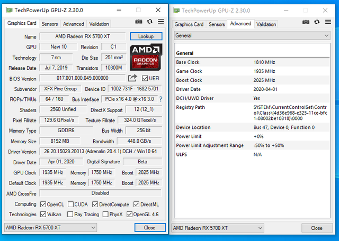Image resolution: width=339 pixels, height=241 pixels.
Task: Click the Release Date Jul 7, 2019 field
Action: pyautogui.click(x=56, y=68)
